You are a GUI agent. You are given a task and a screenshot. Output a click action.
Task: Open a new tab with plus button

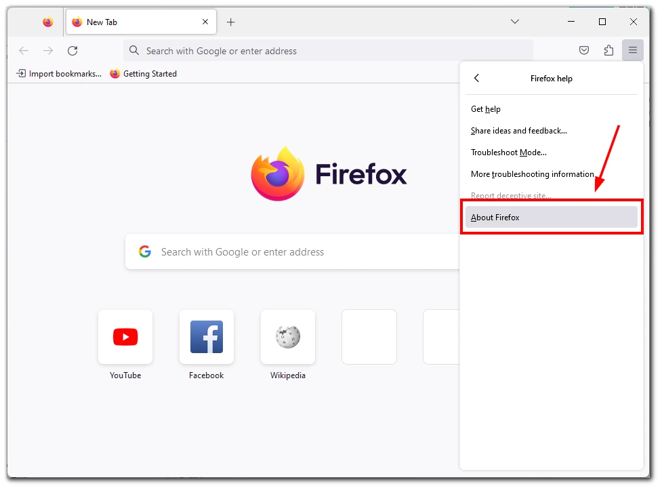(x=230, y=22)
